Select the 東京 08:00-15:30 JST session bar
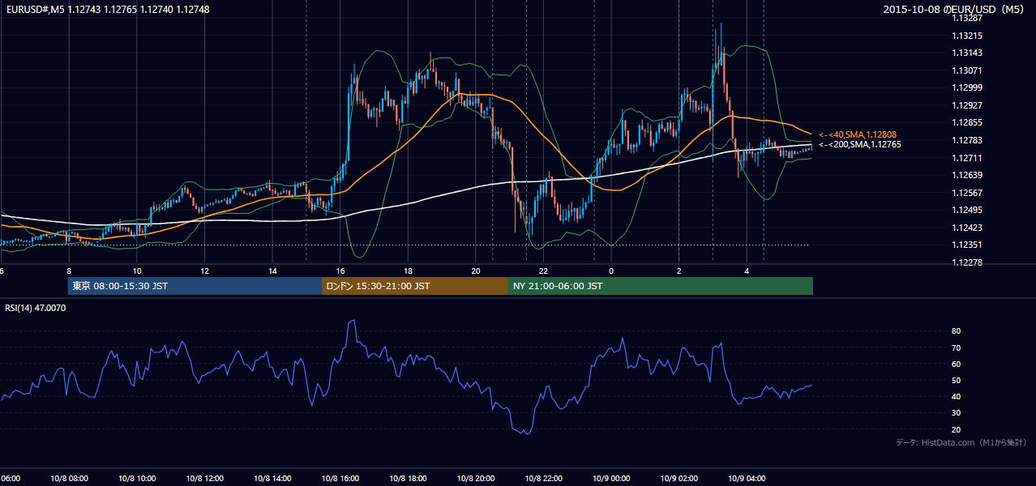The width and height of the screenshot is (1036, 486). point(195,286)
